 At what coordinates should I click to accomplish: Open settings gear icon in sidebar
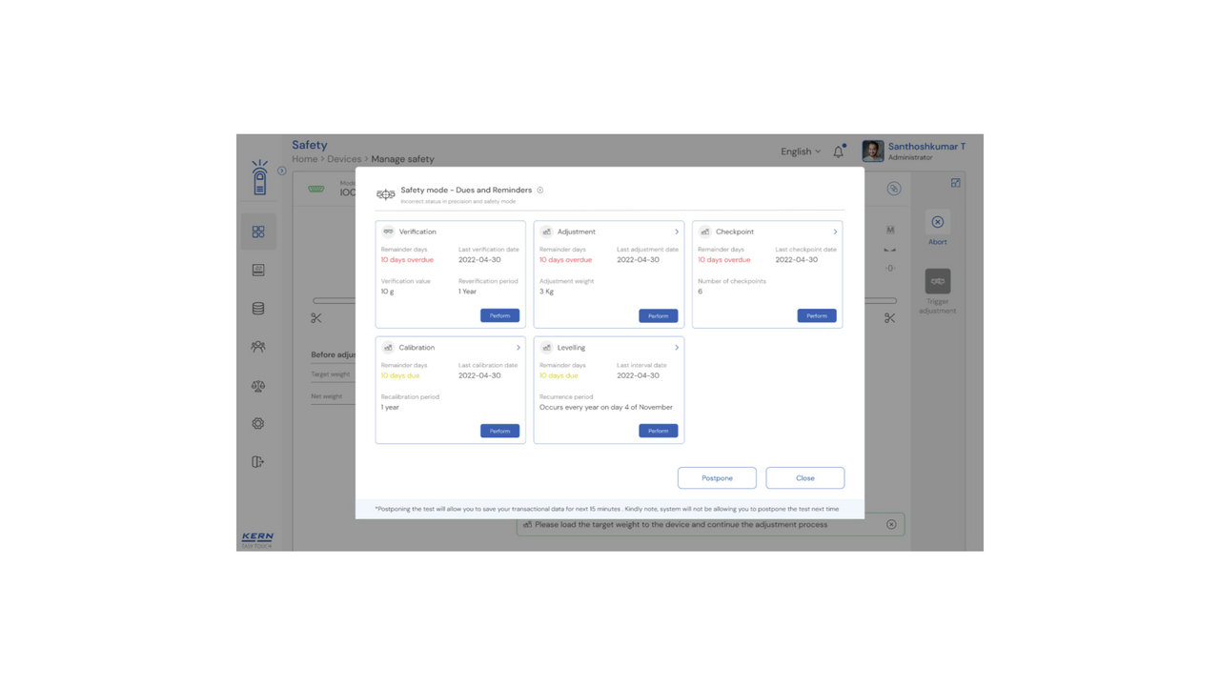[258, 424]
